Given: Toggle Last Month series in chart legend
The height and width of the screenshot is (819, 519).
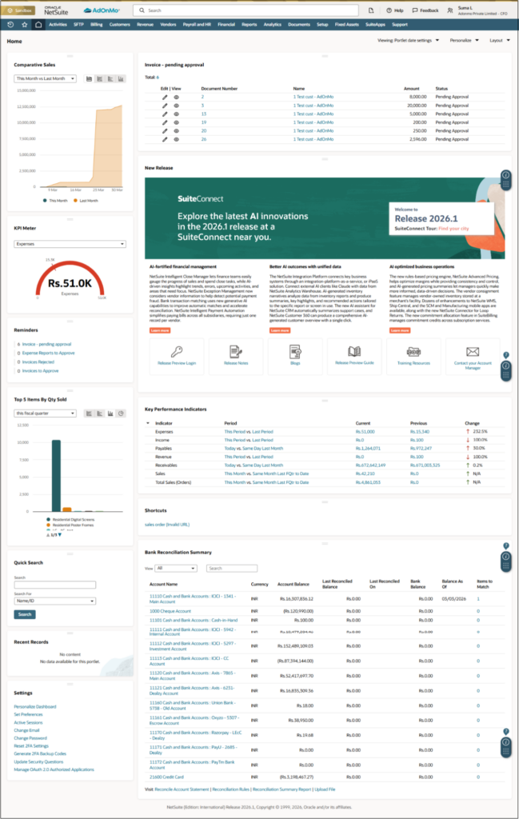Looking at the screenshot, I should click(86, 201).
